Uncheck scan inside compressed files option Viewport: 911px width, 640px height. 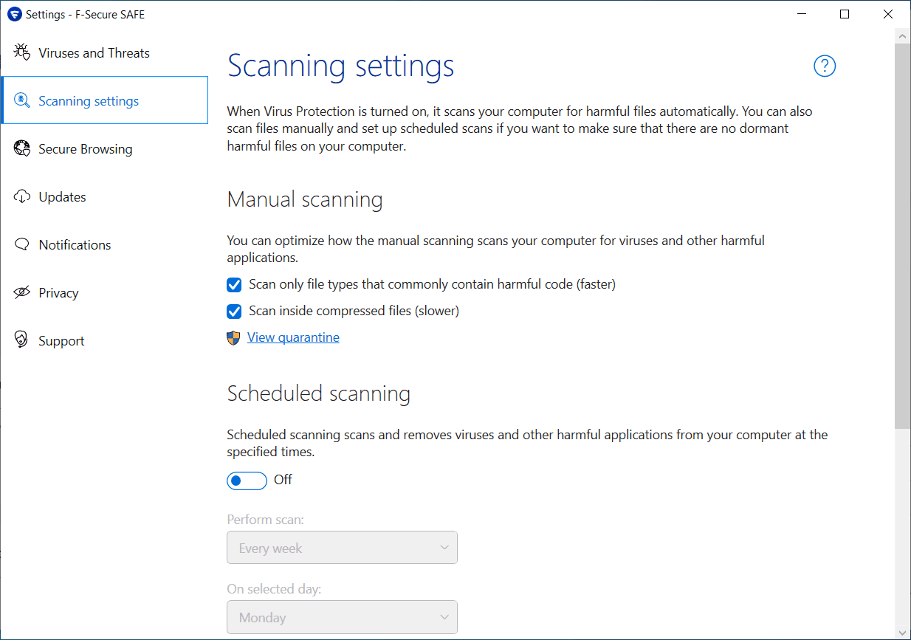(234, 311)
